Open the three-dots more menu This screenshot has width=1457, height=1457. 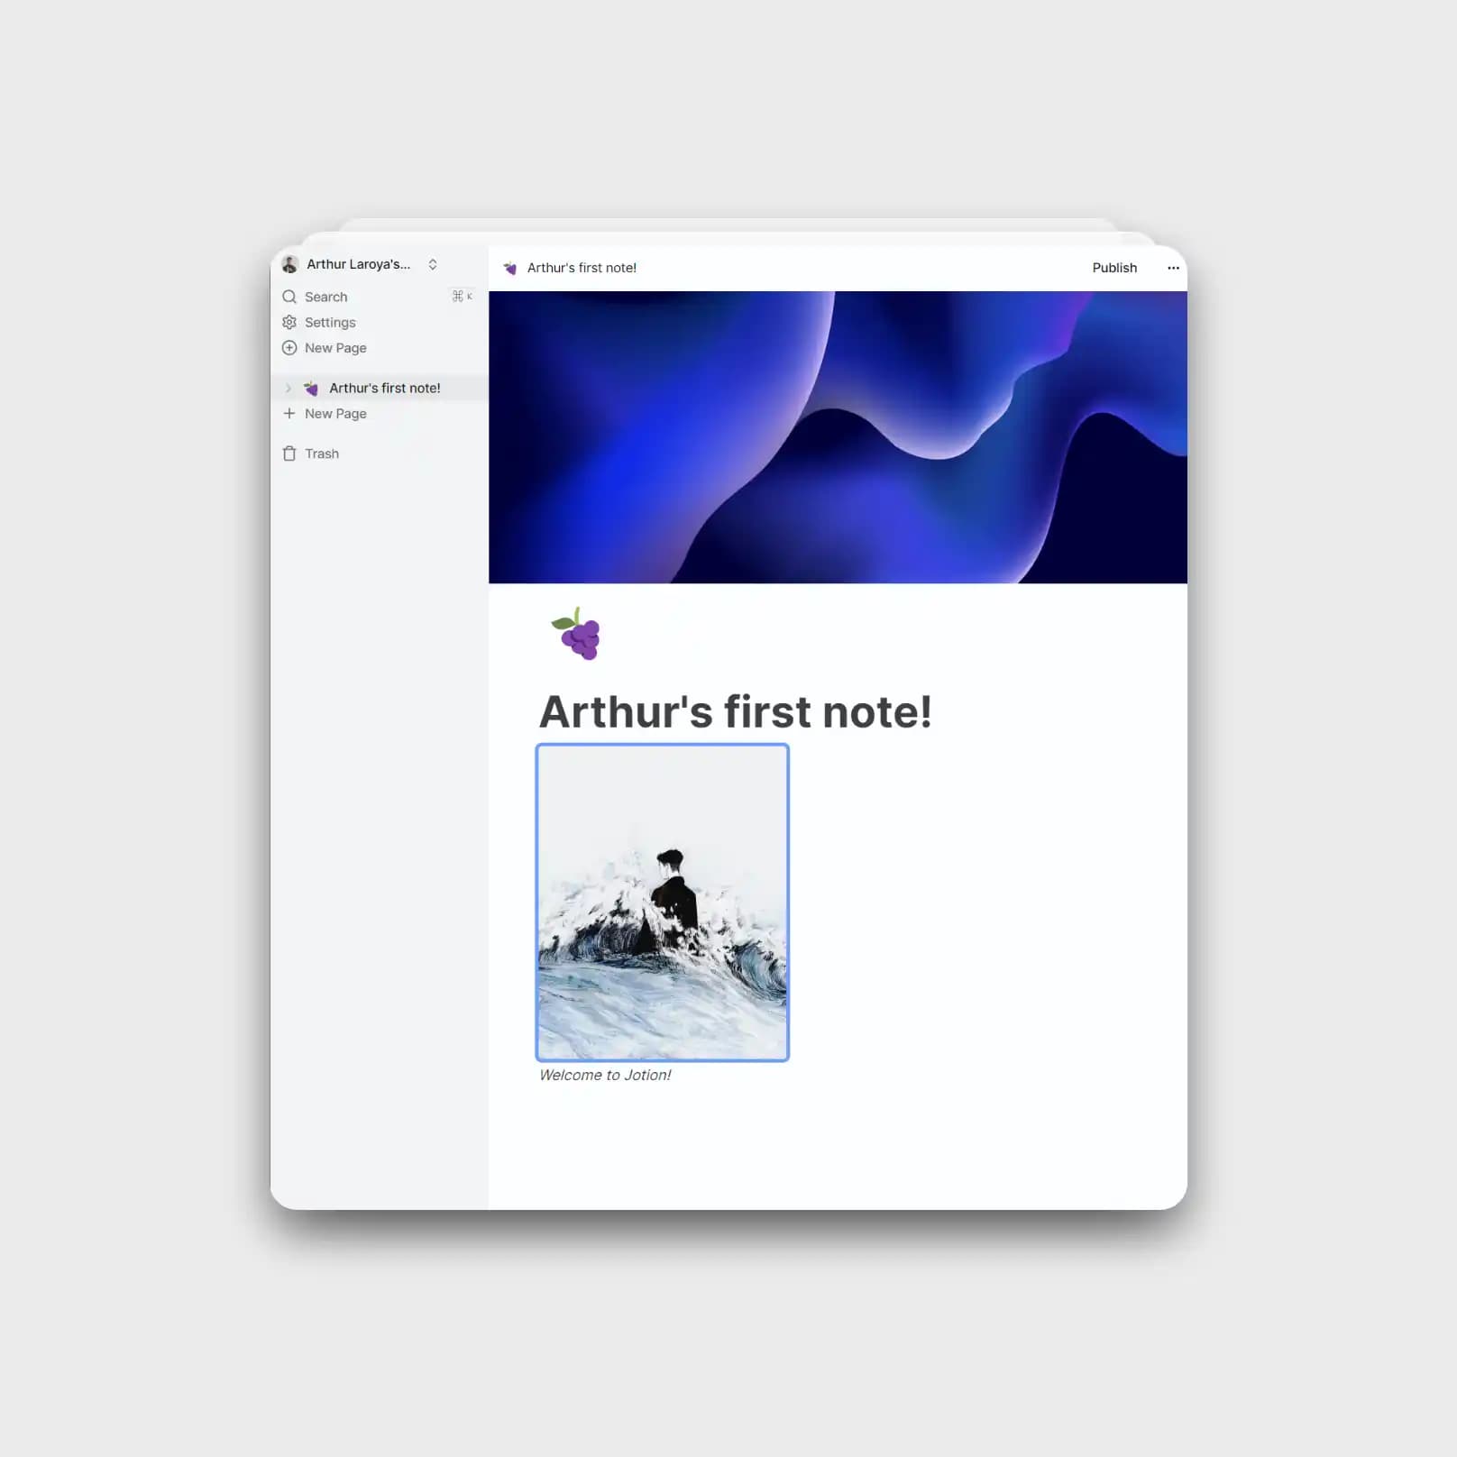click(1173, 268)
